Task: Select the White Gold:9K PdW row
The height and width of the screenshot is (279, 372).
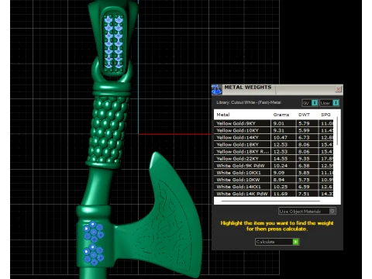Action: [x=274, y=166]
